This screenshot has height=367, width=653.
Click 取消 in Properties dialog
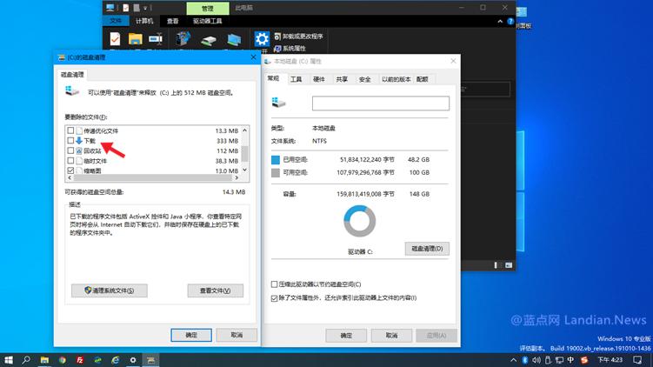391,336
